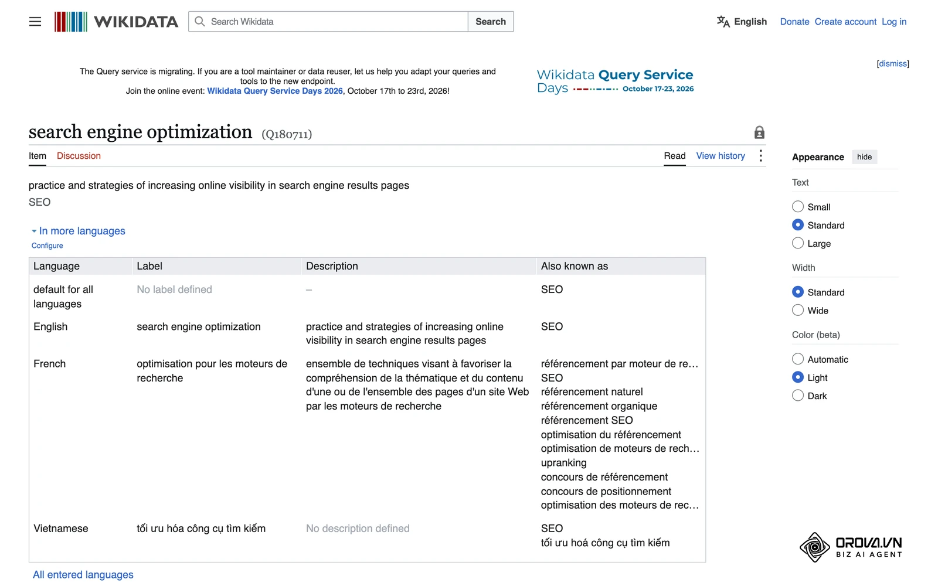Click the item ID Q180711
This screenshot has width=938, height=586.
click(287, 134)
